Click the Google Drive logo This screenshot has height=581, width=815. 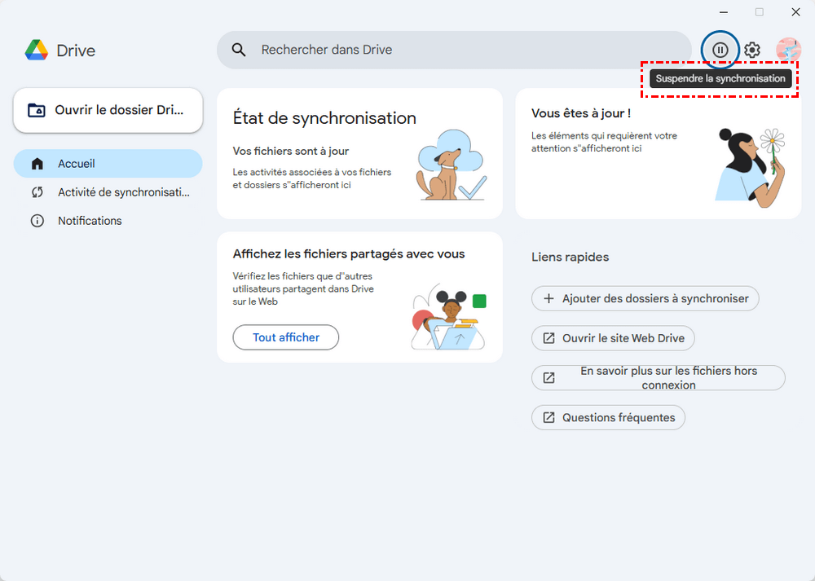(x=37, y=51)
